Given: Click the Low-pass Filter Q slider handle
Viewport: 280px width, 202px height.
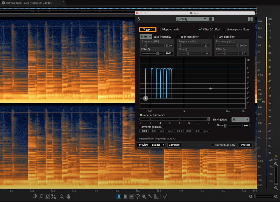Looking at the screenshot, I should click(225, 53).
